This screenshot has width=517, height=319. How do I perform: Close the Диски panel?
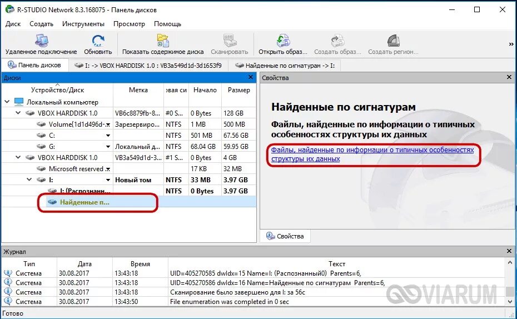[251, 77]
